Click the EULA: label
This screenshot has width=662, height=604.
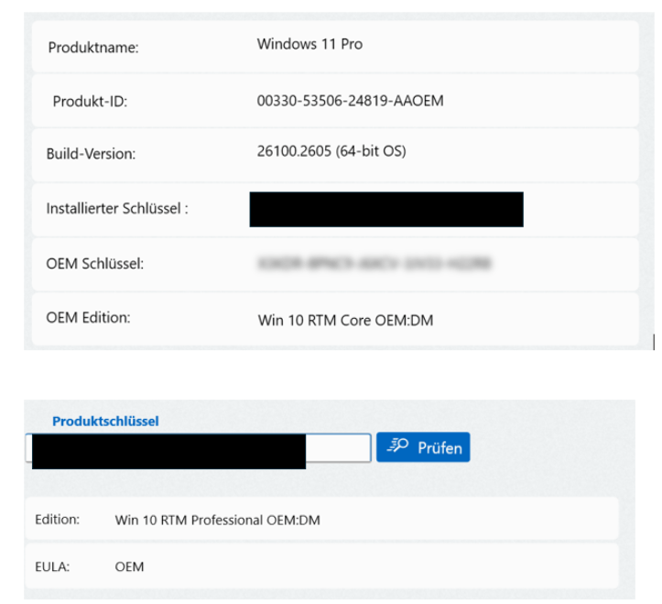pyautogui.click(x=52, y=566)
